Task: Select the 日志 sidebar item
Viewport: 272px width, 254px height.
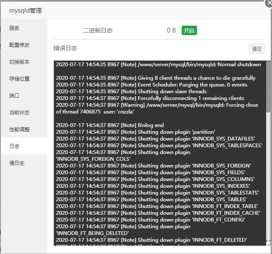Action: 14,146
